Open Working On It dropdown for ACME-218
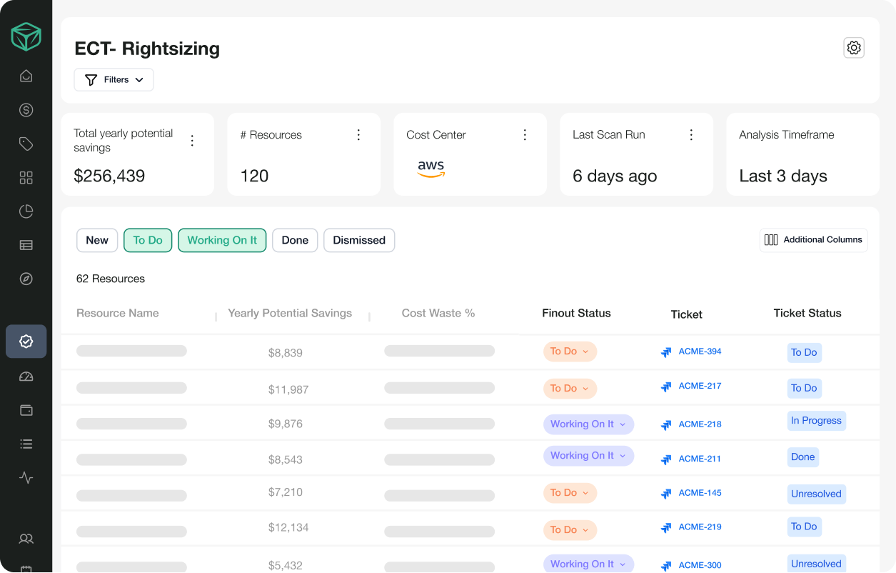 588,424
